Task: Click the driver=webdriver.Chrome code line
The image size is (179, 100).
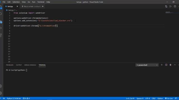Action: [36, 26]
